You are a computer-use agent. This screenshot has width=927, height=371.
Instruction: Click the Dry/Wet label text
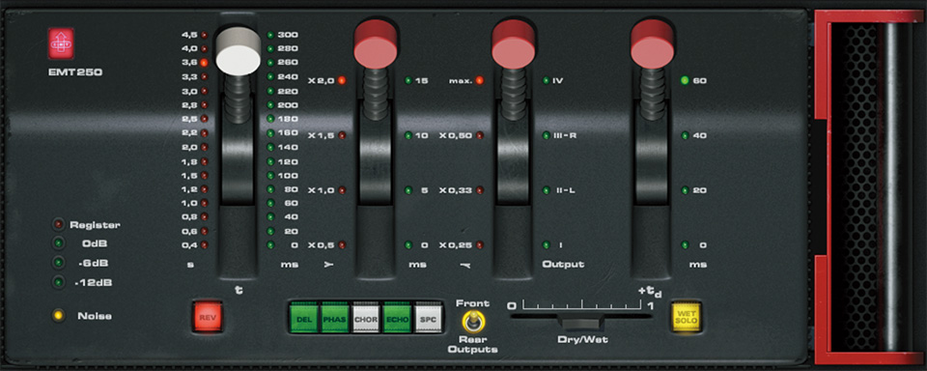(x=582, y=340)
